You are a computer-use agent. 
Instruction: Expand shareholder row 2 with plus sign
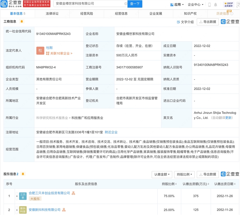(17, 210)
